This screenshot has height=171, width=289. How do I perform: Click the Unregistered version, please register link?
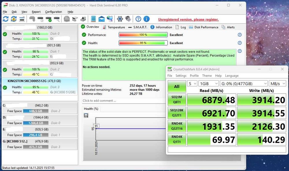pos(188,20)
